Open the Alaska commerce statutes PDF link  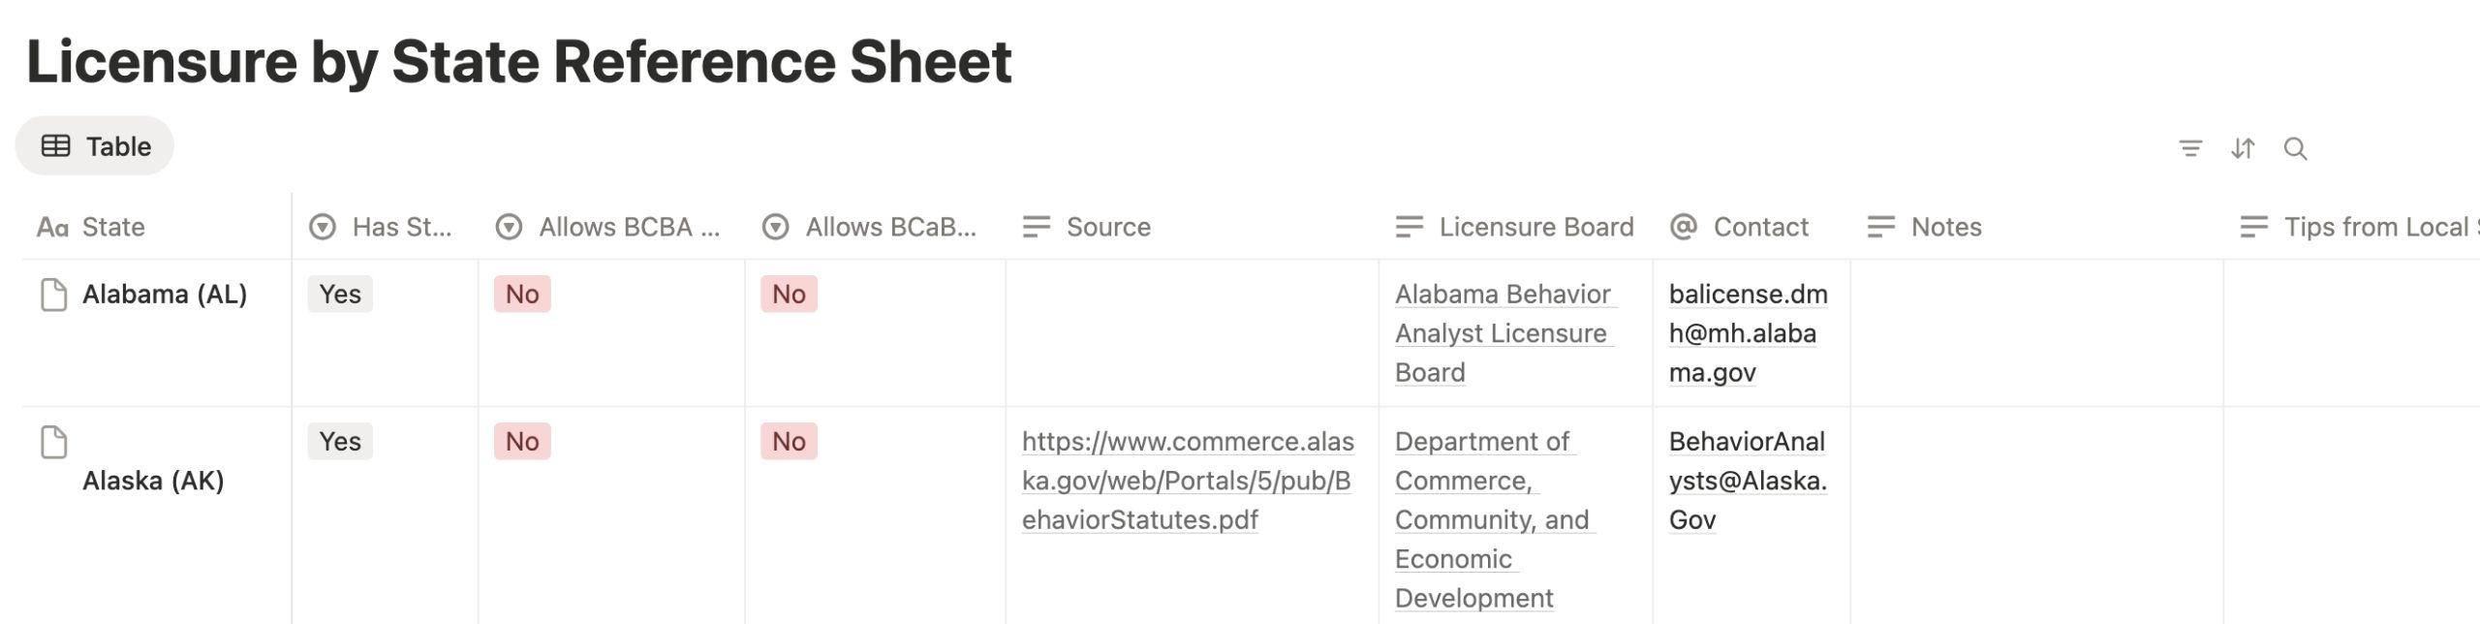point(1187,481)
